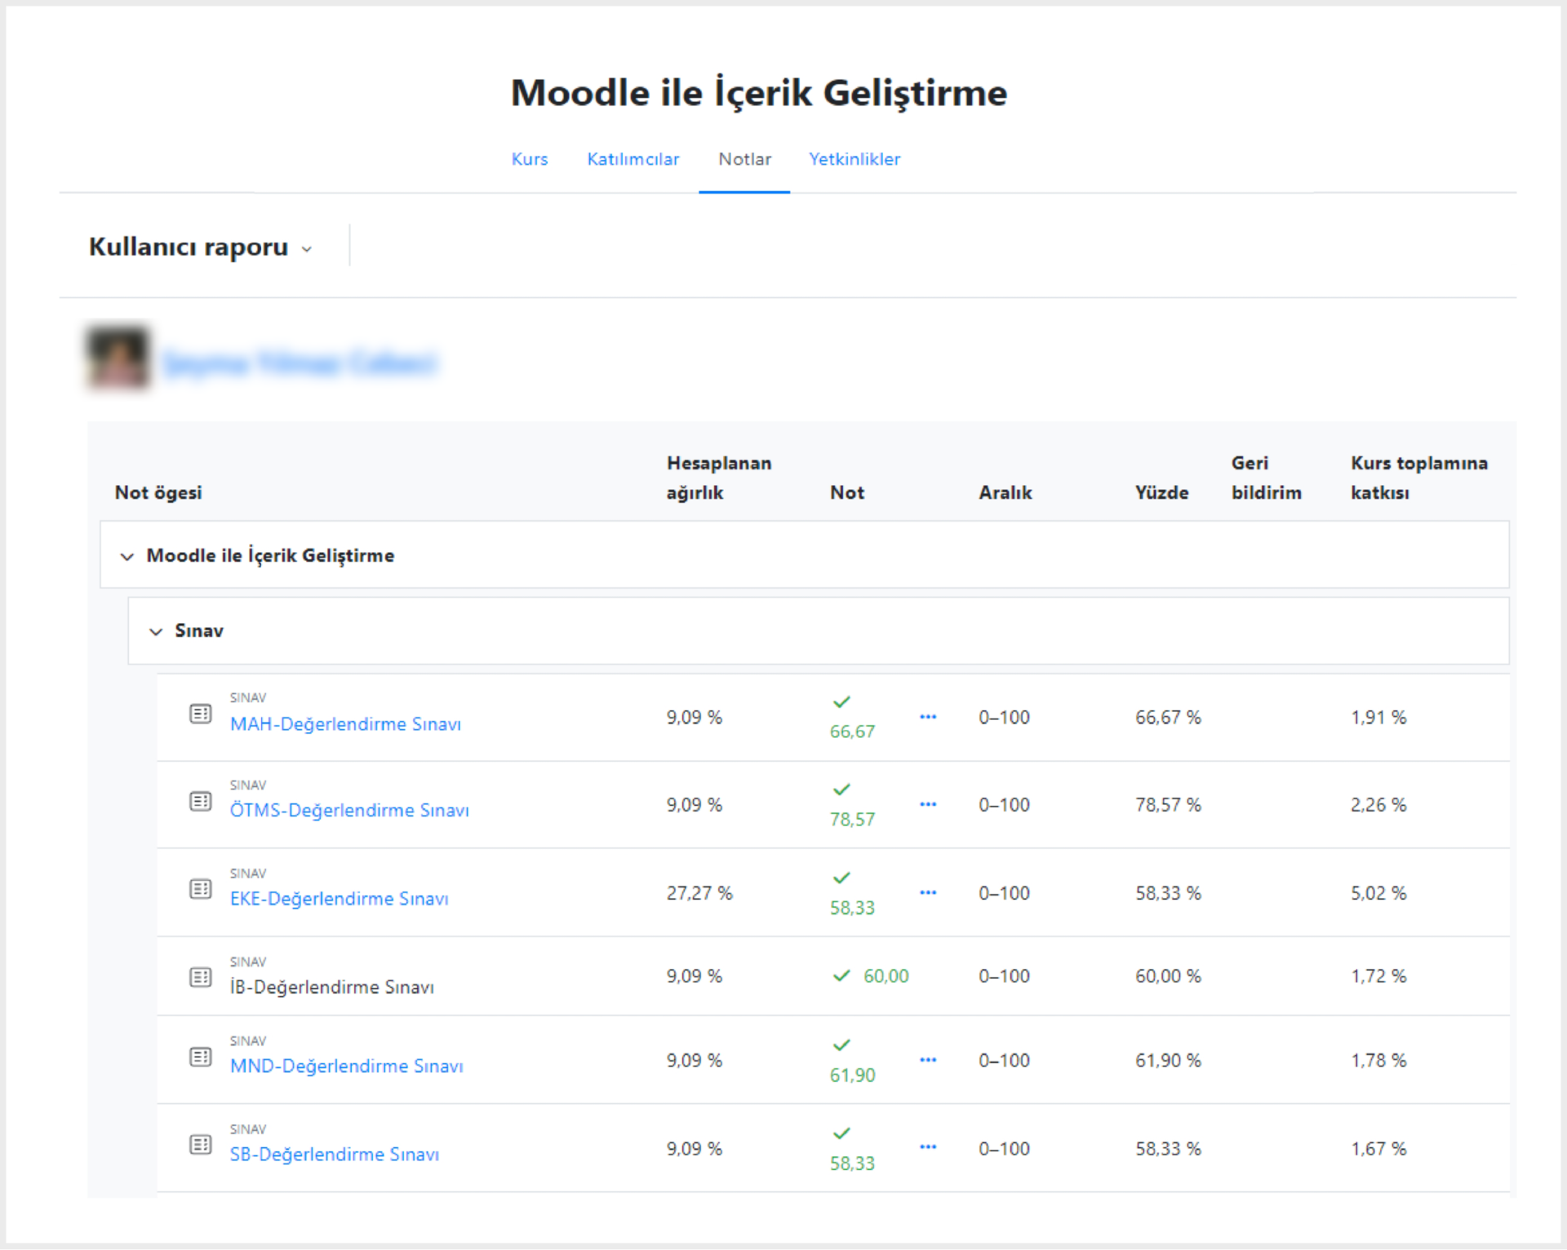Click the green pass checkmark for MND exam
The image size is (1567, 1250).
click(x=841, y=1045)
